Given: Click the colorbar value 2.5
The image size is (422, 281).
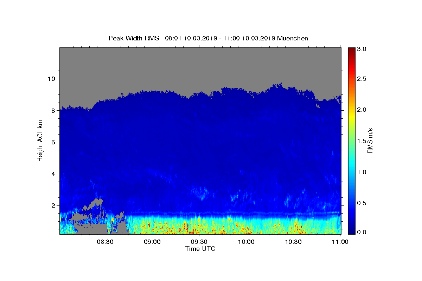Looking at the screenshot, I should point(362,79).
